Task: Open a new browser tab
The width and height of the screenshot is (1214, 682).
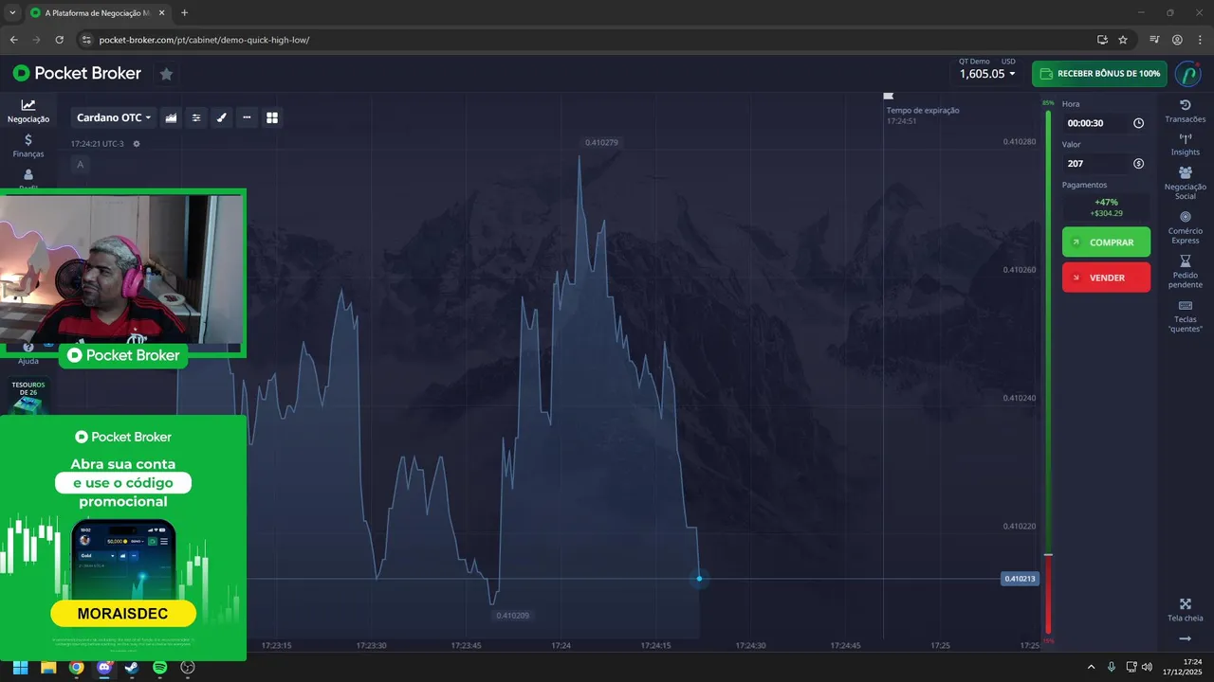Action: [184, 13]
